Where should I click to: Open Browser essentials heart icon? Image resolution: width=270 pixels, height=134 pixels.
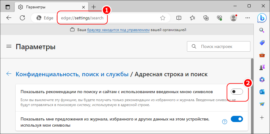(219, 18)
